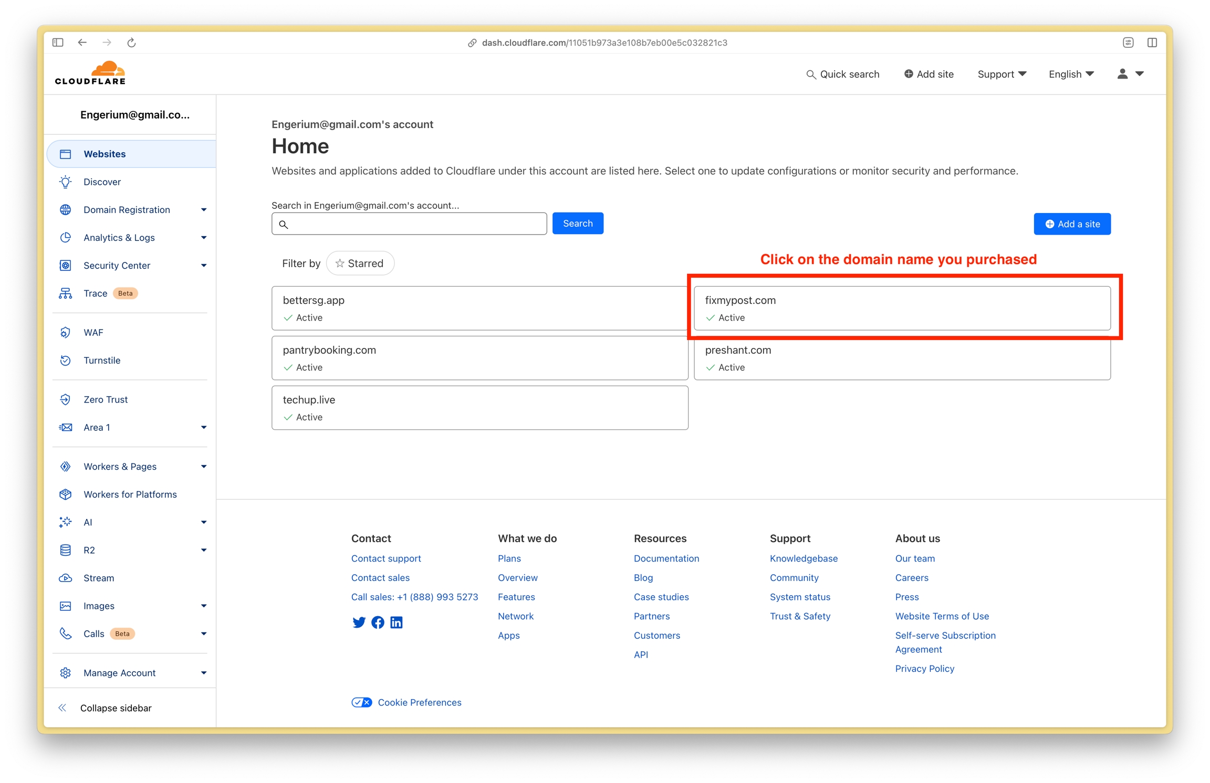Click the browser address bar URL
1210x783 pixels.
pyautogui.click(x=604, y=43)
